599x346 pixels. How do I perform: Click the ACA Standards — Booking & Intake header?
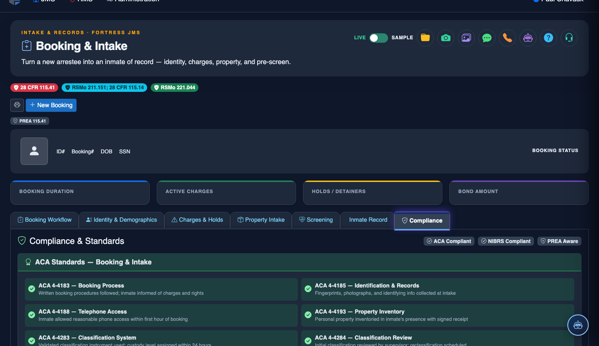click(299, 262)
